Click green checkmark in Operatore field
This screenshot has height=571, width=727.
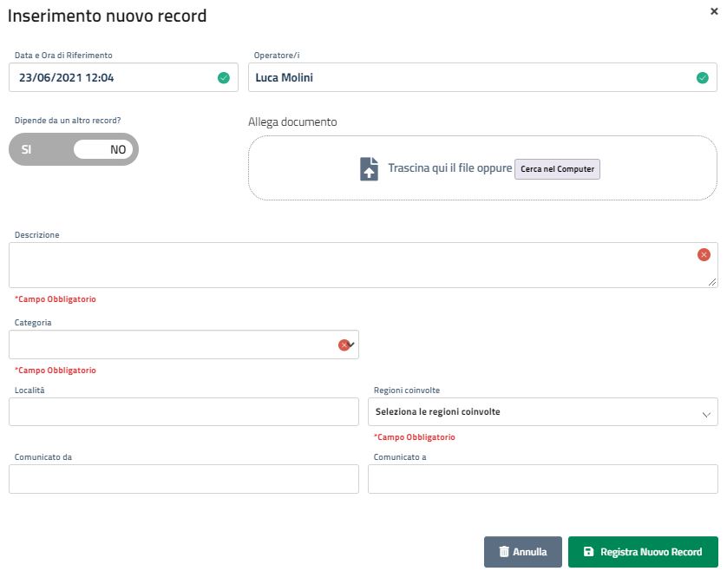click(703, 78)
